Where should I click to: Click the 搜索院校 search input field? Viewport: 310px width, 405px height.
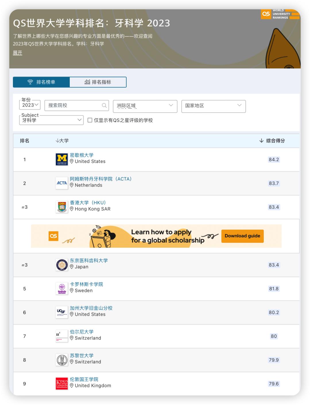[x=72, y=106]
